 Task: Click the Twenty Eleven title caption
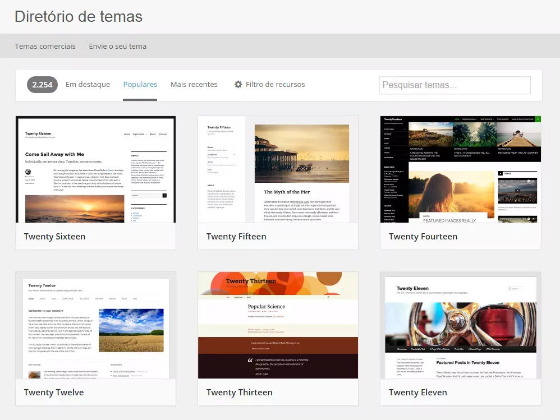coord(417,393)
